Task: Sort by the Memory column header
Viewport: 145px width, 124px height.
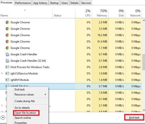Action: (100, 14)
